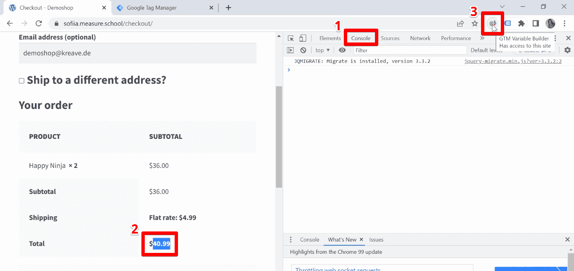Screen dimensions: 574x271
Task: Open Chrome's side panel toggle
Action: point(535,23)
